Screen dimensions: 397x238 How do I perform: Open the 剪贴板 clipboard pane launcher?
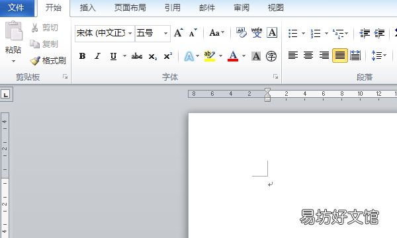pyautogui.click(x=66, y=77)
